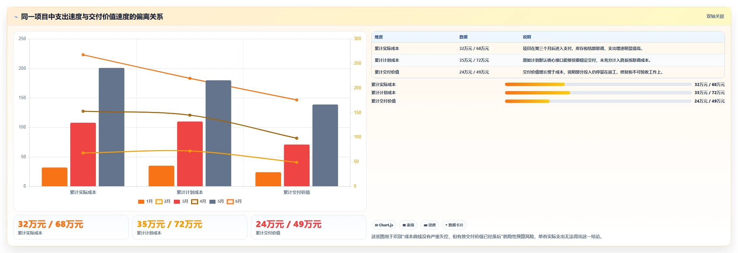
Task: Click the 2月 yellow line point above 累计实际成本
Action: click(x=83, y=153)
